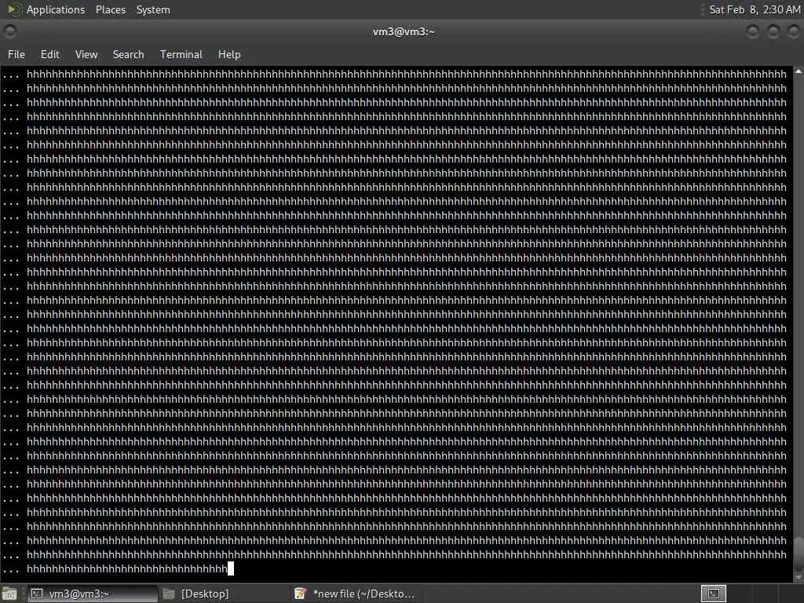Click the terminal scrollbar up arrow
Viewport: 804px width, 603px height.
[799, 72]
